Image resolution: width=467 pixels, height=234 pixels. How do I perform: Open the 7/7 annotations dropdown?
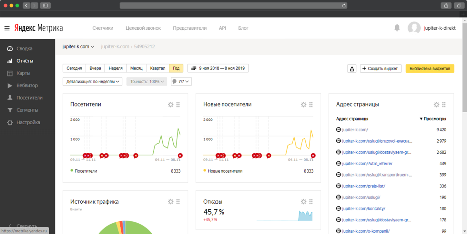(181, 82)
